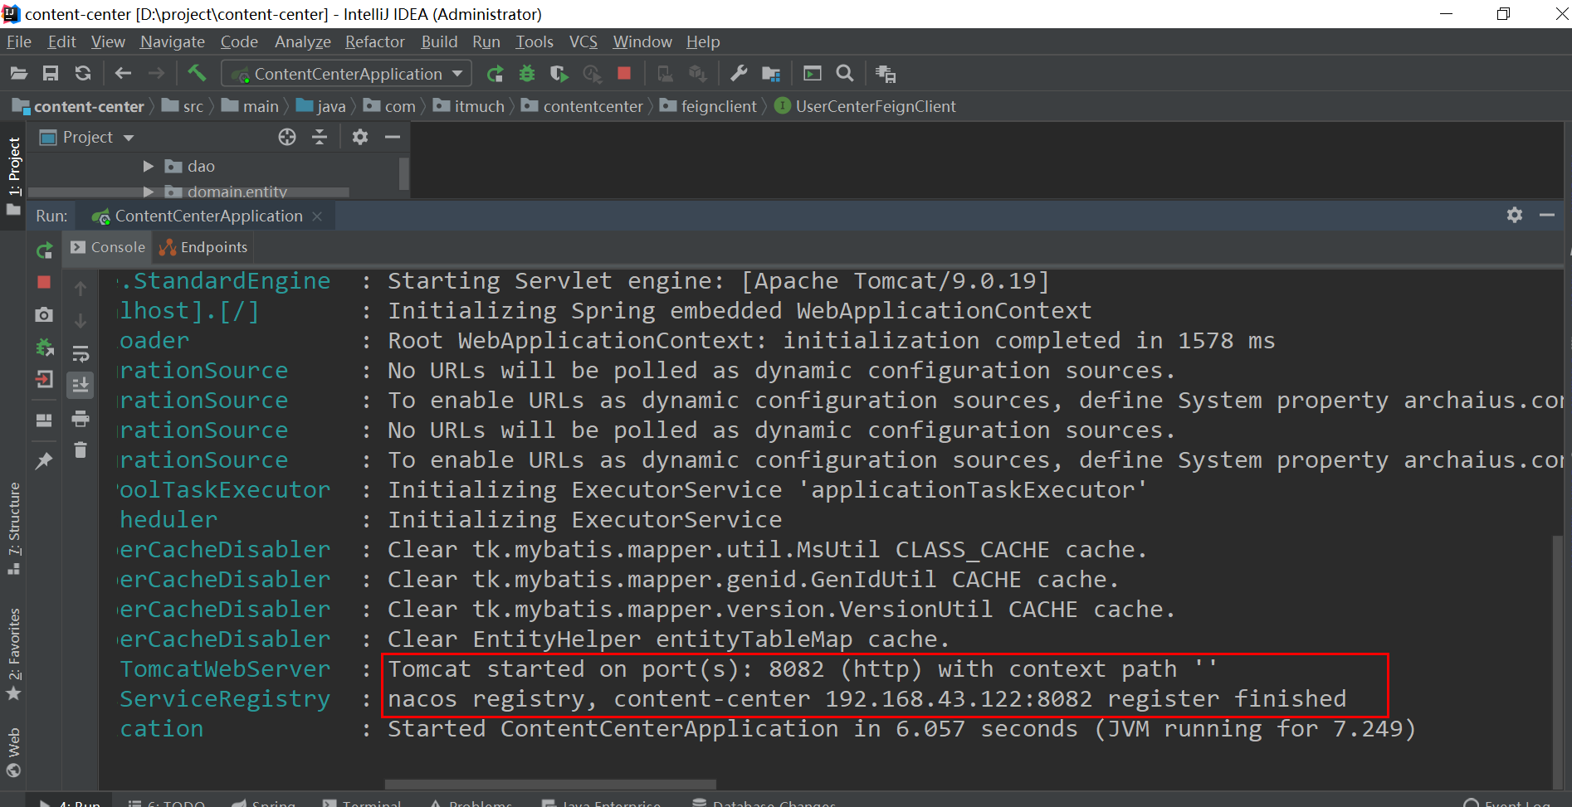Image resolution: width=1572 pixels, height=807 pixels.
Task: Open the Project Structure icon
Action: click(x=771, y=74)
